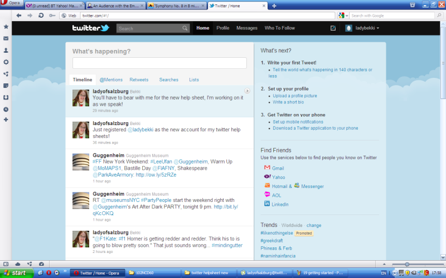Click Upload a profile picture link
Image resolution: width=446 pixels, height=278 pixels.
pyautogui.click(x=295, y=96)
